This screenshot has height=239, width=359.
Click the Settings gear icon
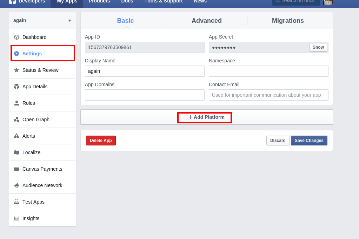point(16,54)
